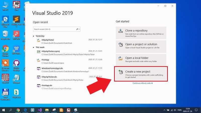Select HttpTester desktop shortcut
This screenshot has height=113, width=201.
click(x=16, y=94)
